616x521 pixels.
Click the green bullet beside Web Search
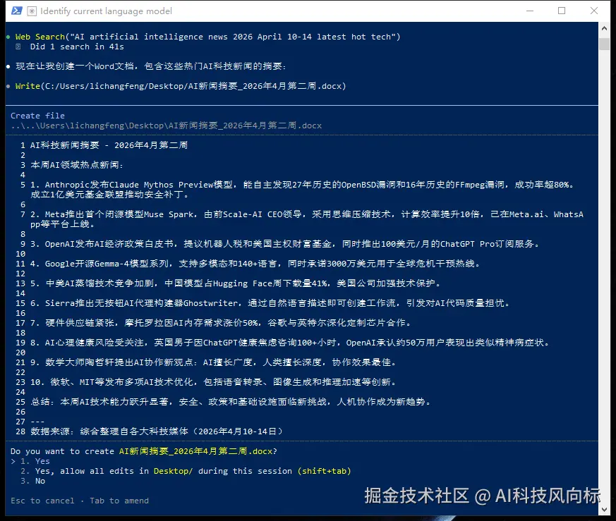click(7, 36)
